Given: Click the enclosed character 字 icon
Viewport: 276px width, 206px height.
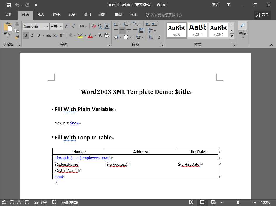Looking at the screenshot, I should pyautogui.click(x=107, y=35).
